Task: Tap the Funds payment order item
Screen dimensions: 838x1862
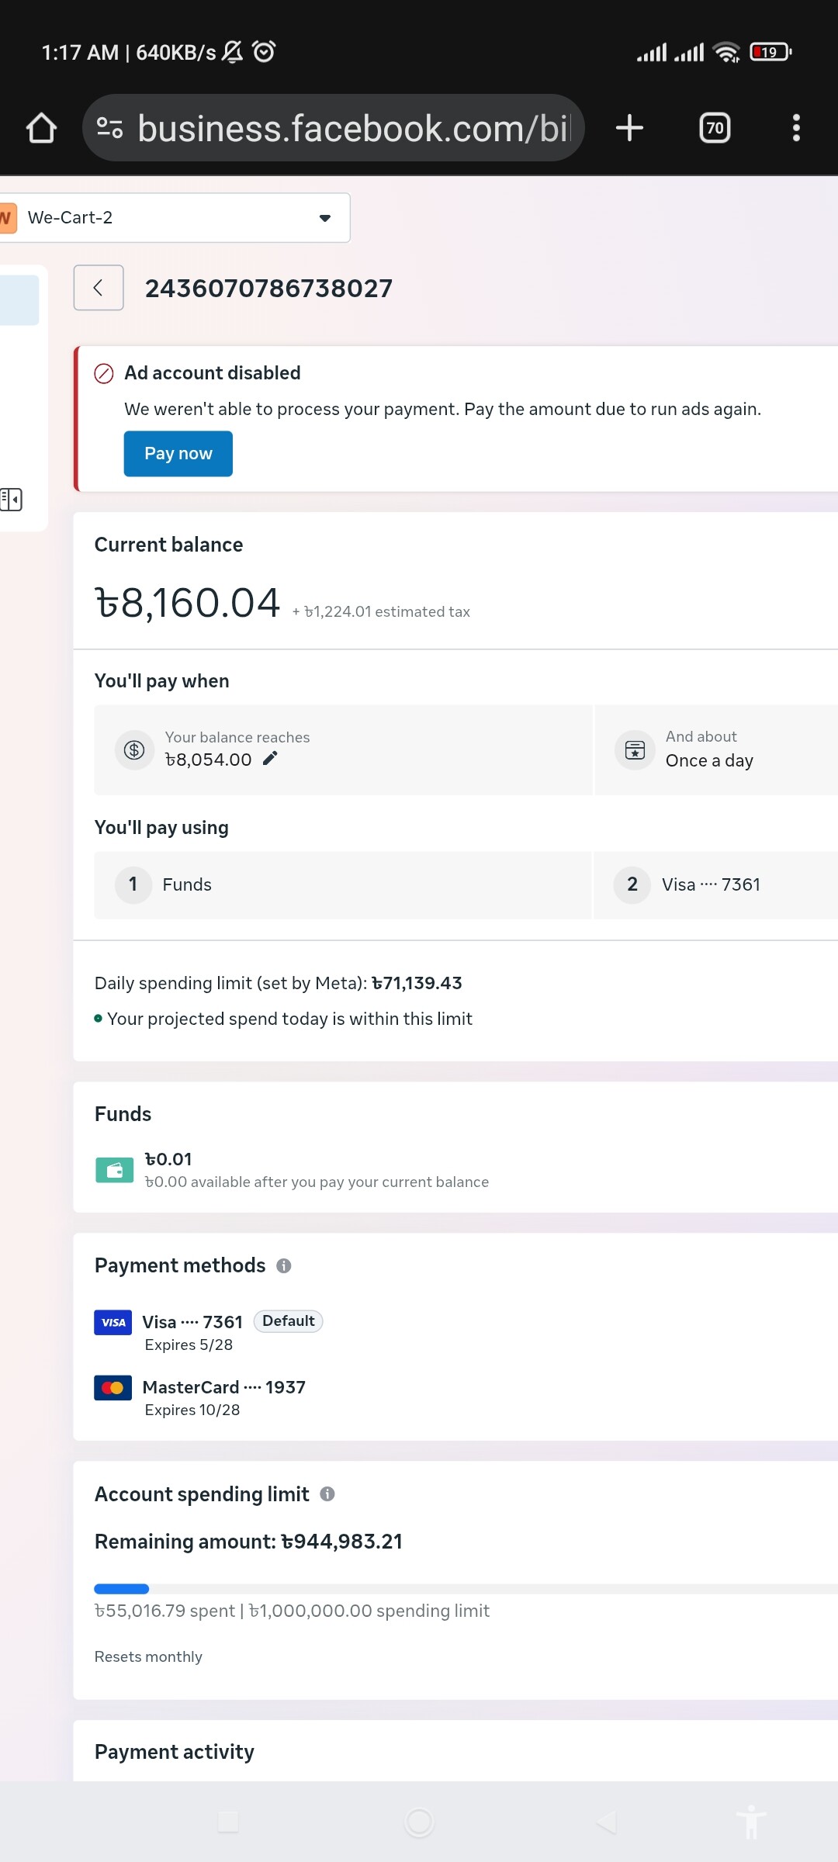Action: (x=342, y=885)
